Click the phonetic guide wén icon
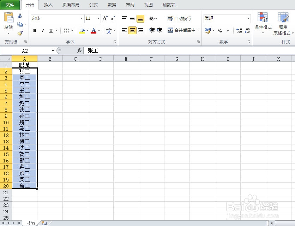 click(x=109, y=30)
